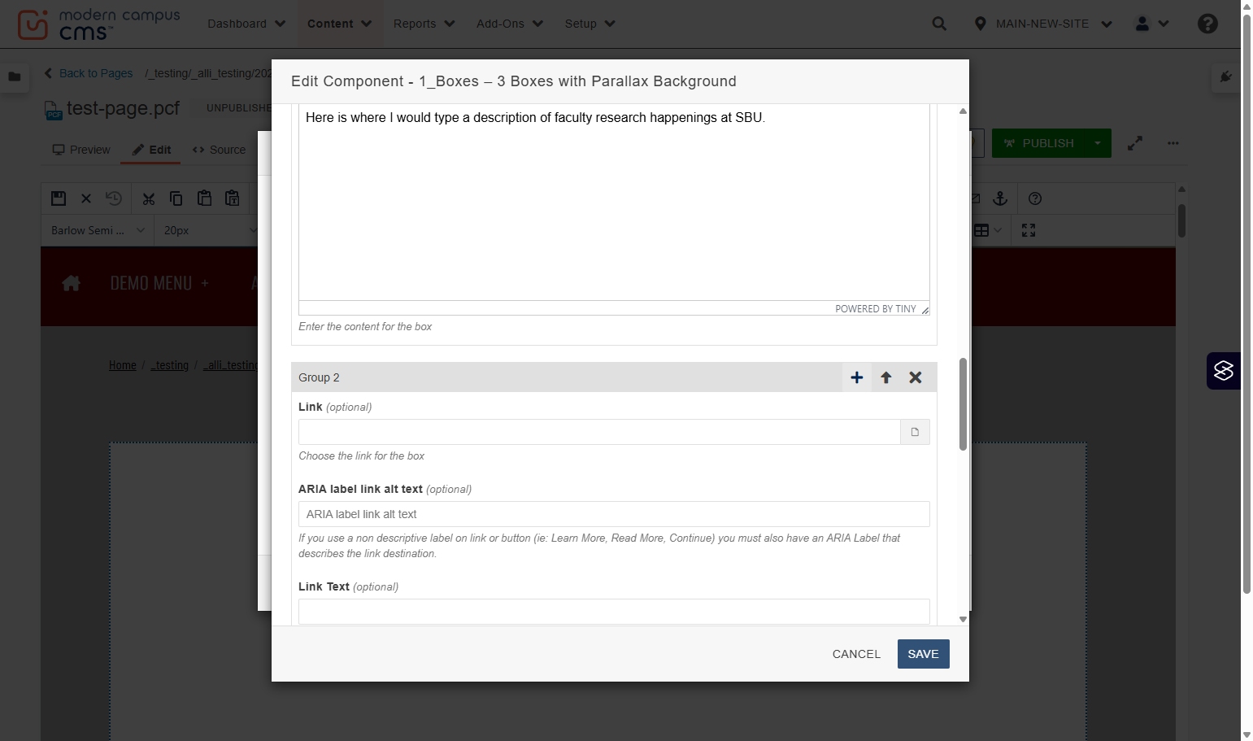Click the maximize editor icon near table
1253x741 pixels.
(1029, 230)
